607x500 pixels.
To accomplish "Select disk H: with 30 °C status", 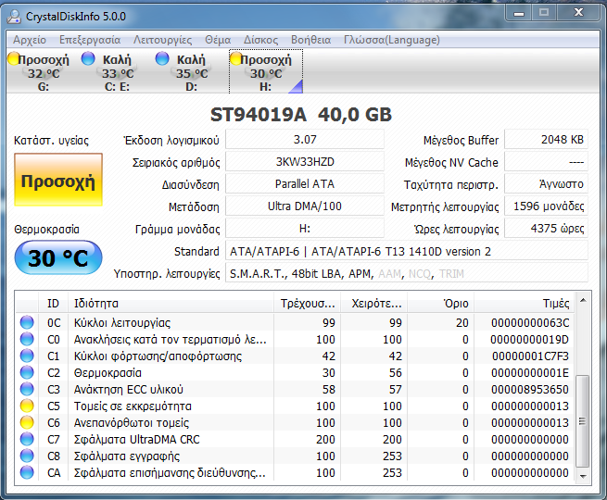I will (x=266, y=72).
